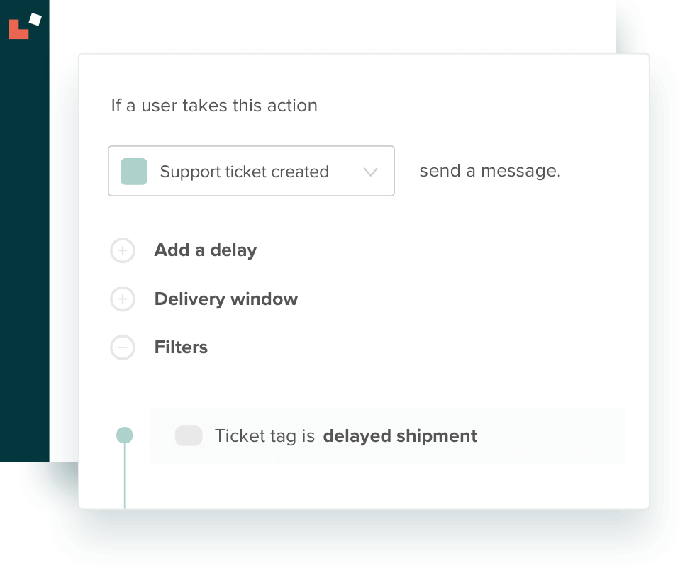Click the dropdown chevron arrow

pyautogui.click(x=371, y=172)
